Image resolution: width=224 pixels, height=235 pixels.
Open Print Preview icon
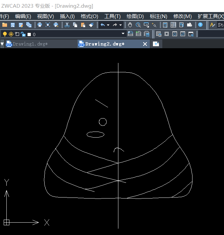point(48,25)
